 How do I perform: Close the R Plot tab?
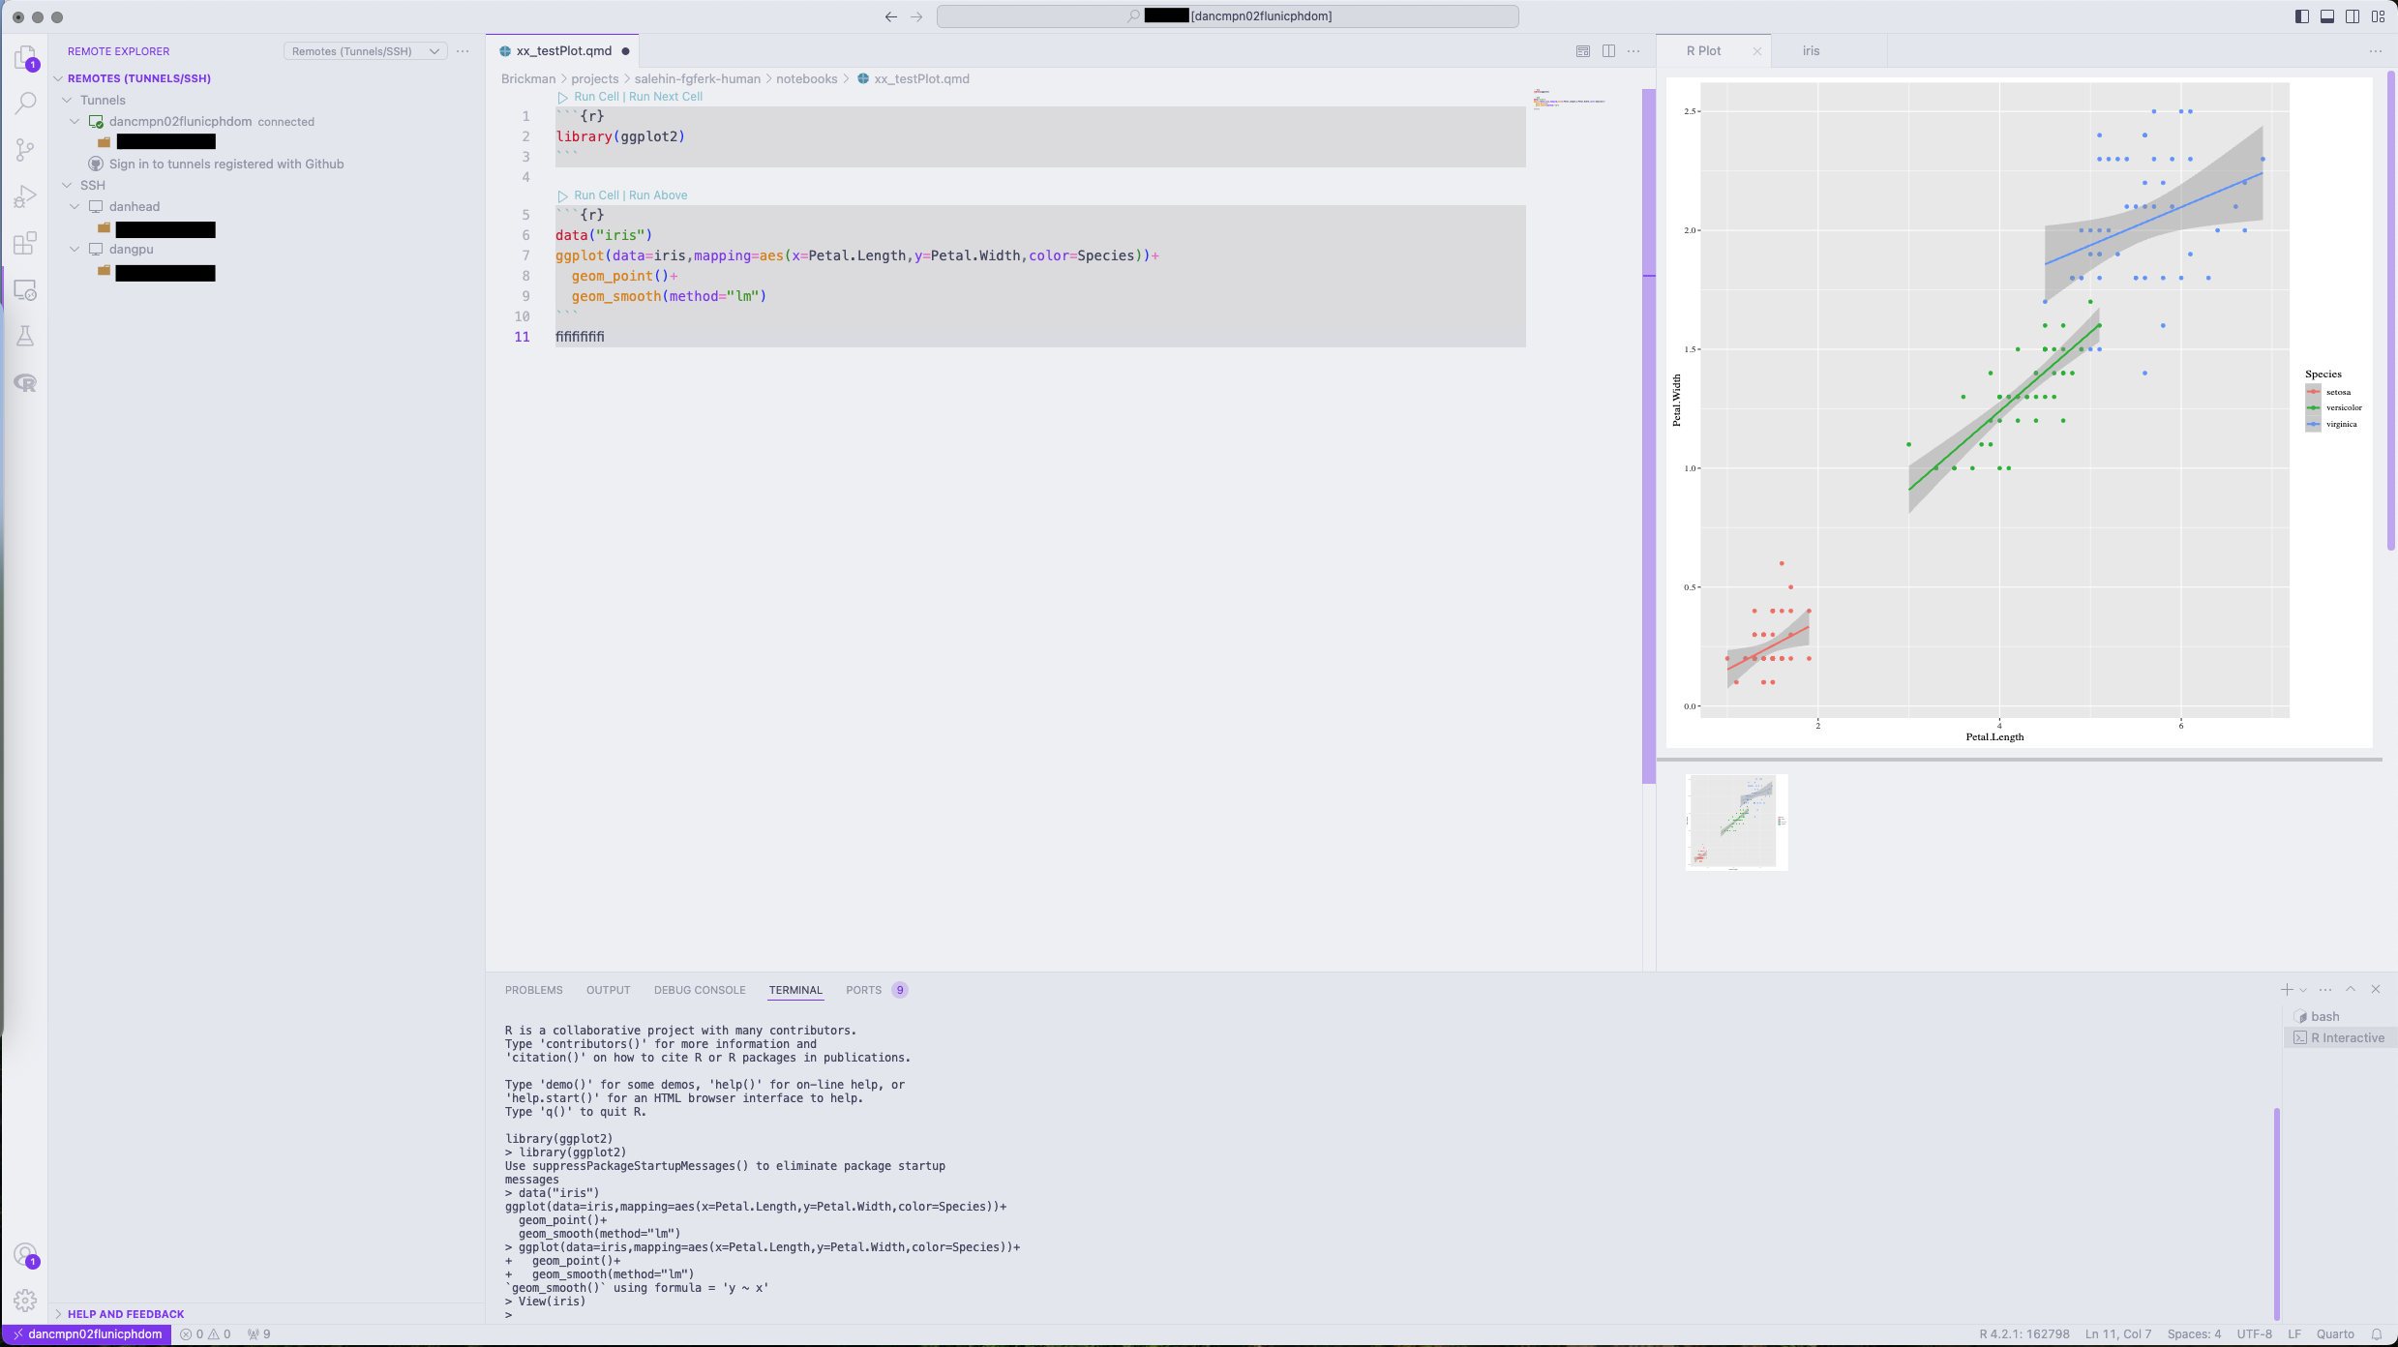pyautogui.click(x=1757, y=51)
